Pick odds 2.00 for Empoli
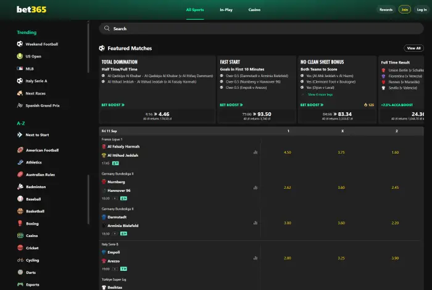 [x=288, y=258]
